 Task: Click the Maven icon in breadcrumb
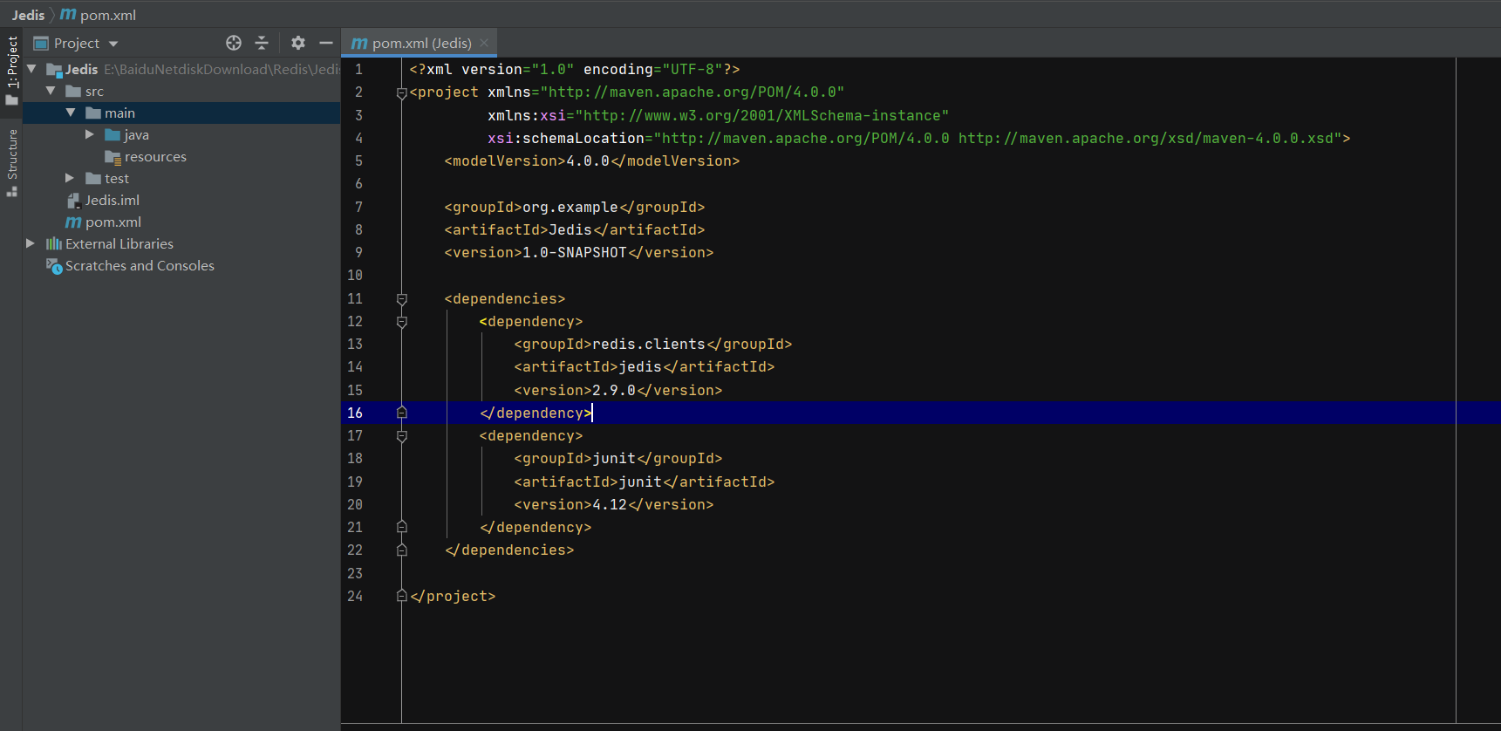68,15
